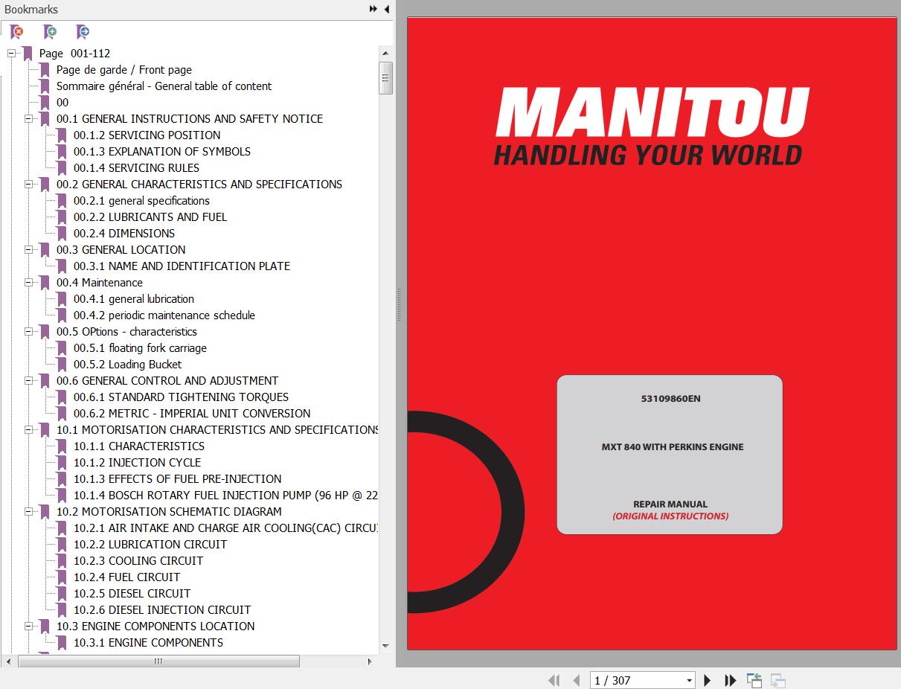Click the add new bookmark icon

(x=50, y=32)
